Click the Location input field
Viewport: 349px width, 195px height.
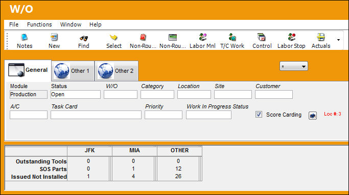coord(194,95)
